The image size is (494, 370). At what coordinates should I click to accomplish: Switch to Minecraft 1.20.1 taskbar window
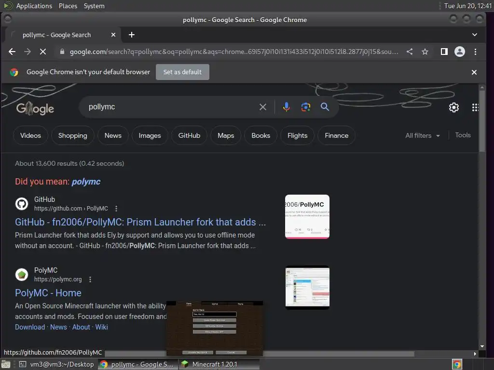pos(220,364)
